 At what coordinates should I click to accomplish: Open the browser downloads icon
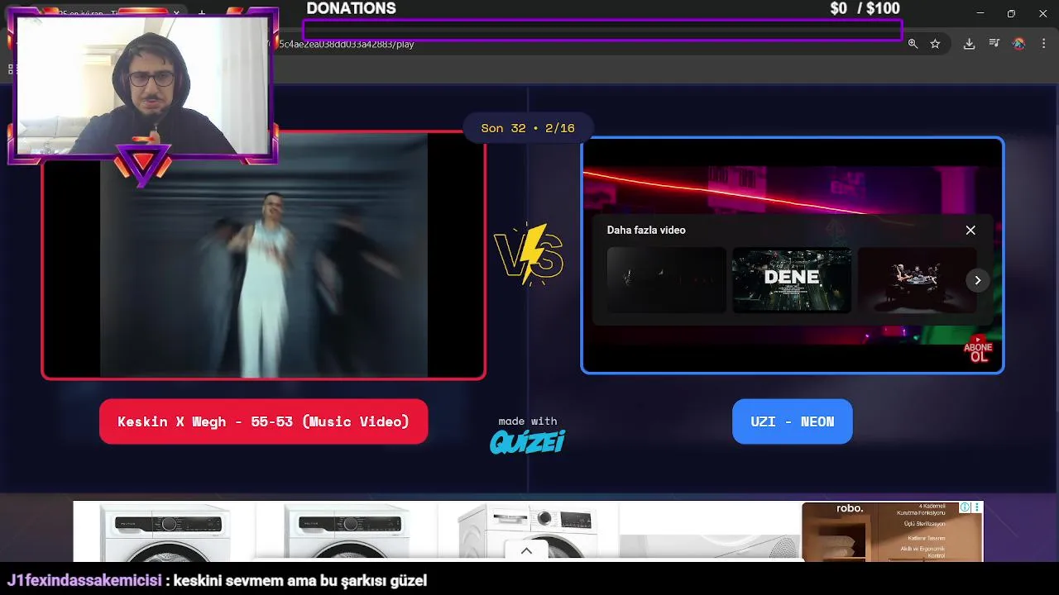[969, 44]
